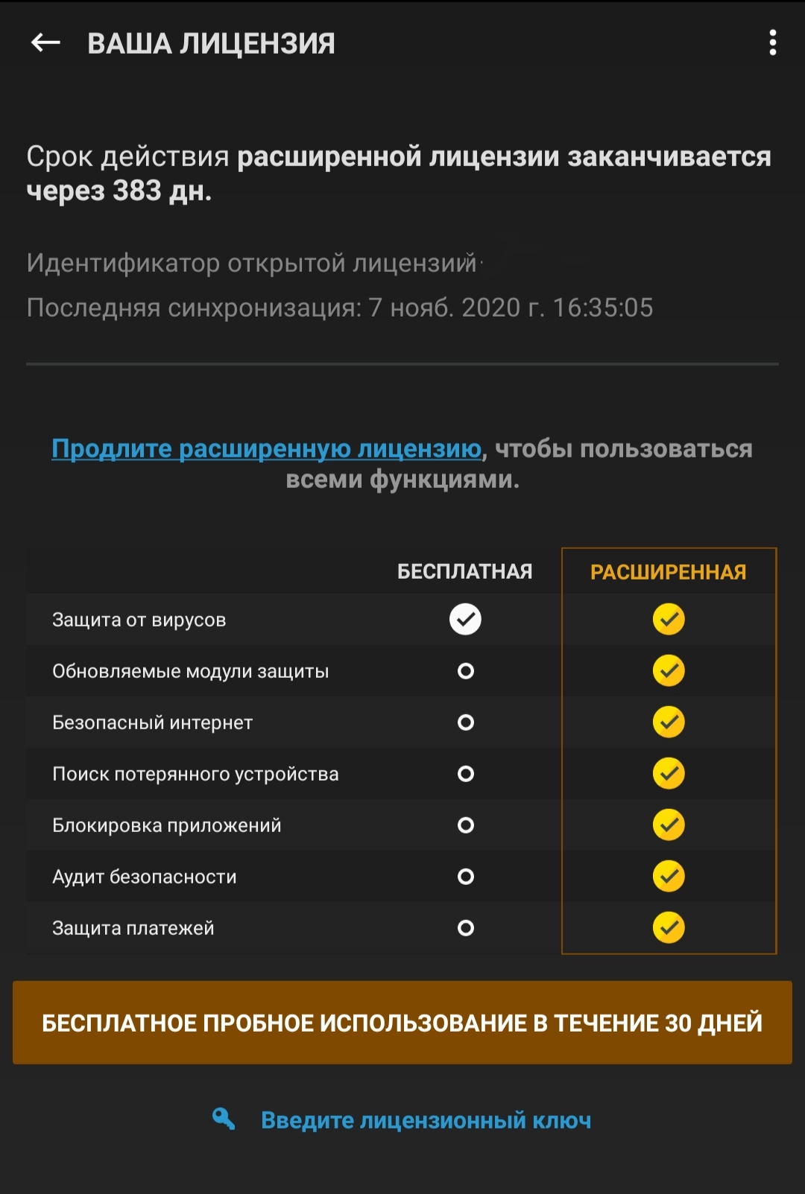
Task: Click yellow checkmark in Защита от вирусов row
Action: (669, 619)
